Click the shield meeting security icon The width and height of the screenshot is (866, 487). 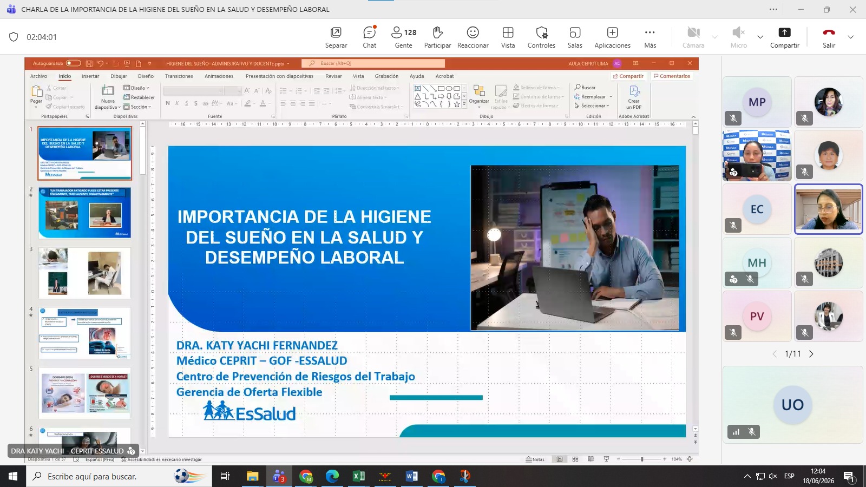pyautogui.click(x=14, y=37)
